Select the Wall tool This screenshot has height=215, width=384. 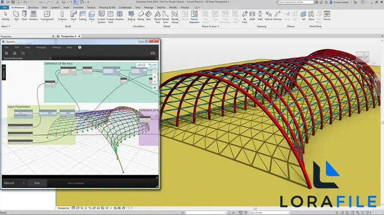click(16, 16)
